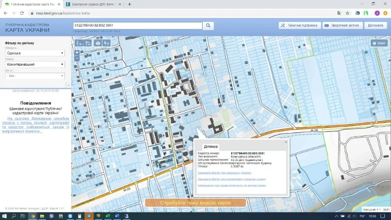The image size is (391, 220).
Task: Click the magnifier search button beside cadastral number
Action: pos(208,25)
